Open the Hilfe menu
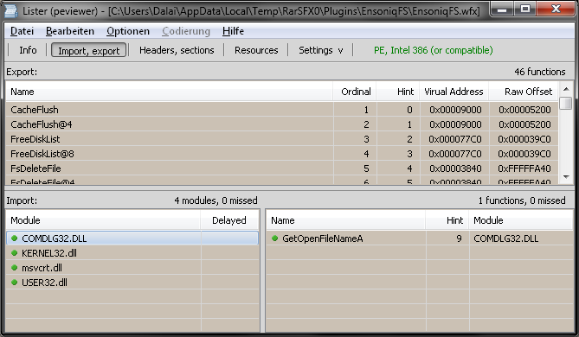 point(233,31)
